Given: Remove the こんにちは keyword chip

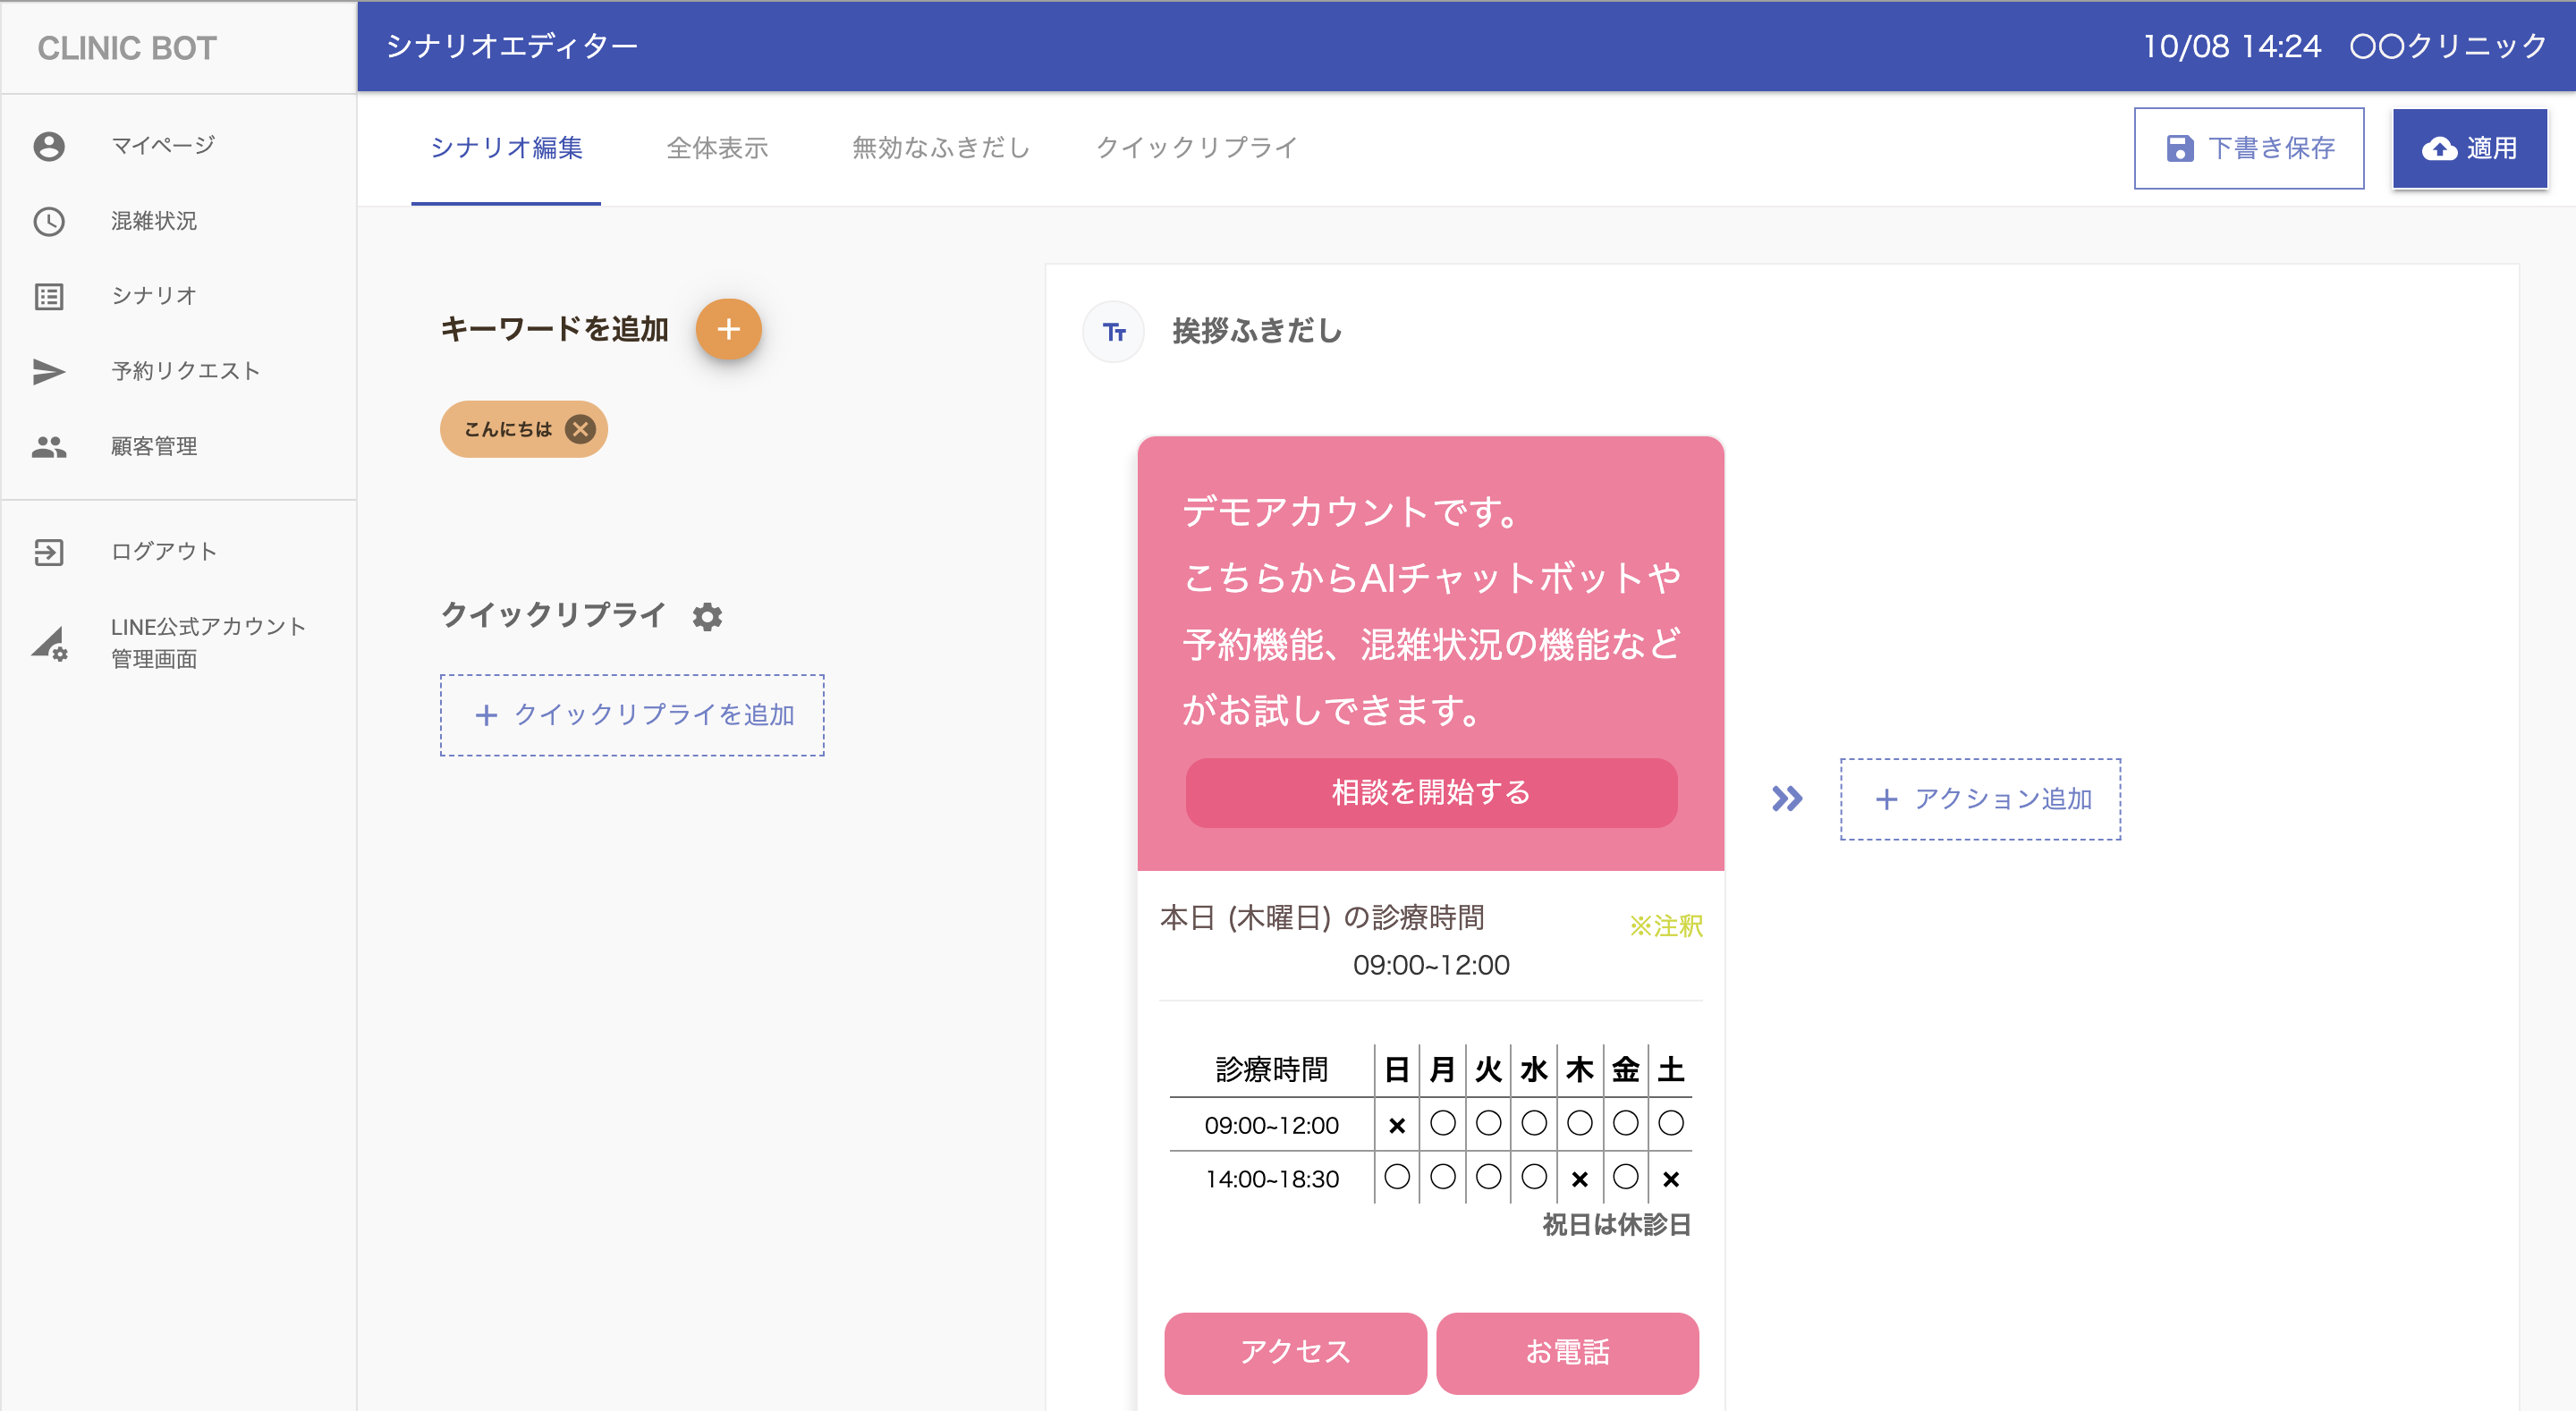Looking at the screenshot, I should pos(580,429).
